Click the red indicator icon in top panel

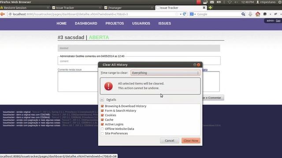point(199,2)
